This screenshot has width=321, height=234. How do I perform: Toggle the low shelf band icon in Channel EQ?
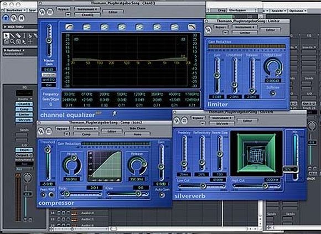87,27
